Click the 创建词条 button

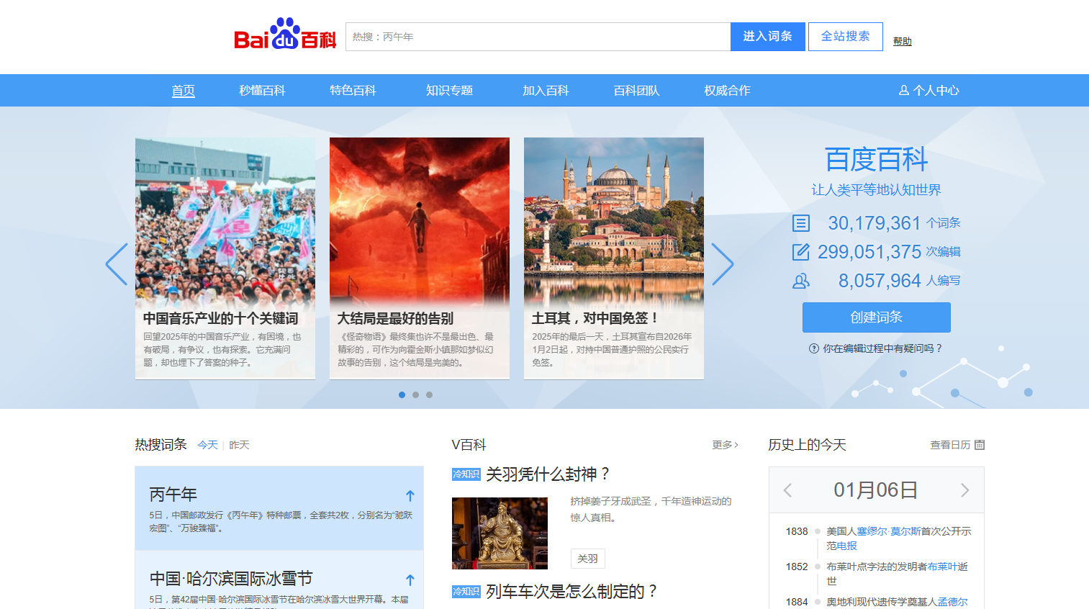[876, 317]
